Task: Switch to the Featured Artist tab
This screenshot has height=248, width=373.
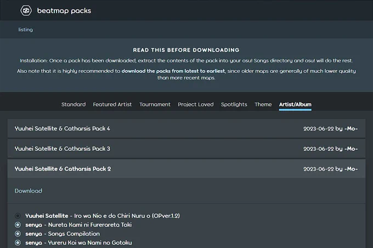Action: [x=112, y=104]
